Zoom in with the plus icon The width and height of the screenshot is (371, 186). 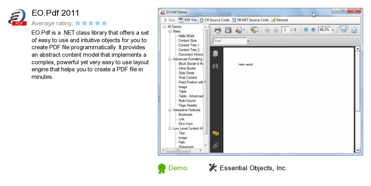point(313,30)
